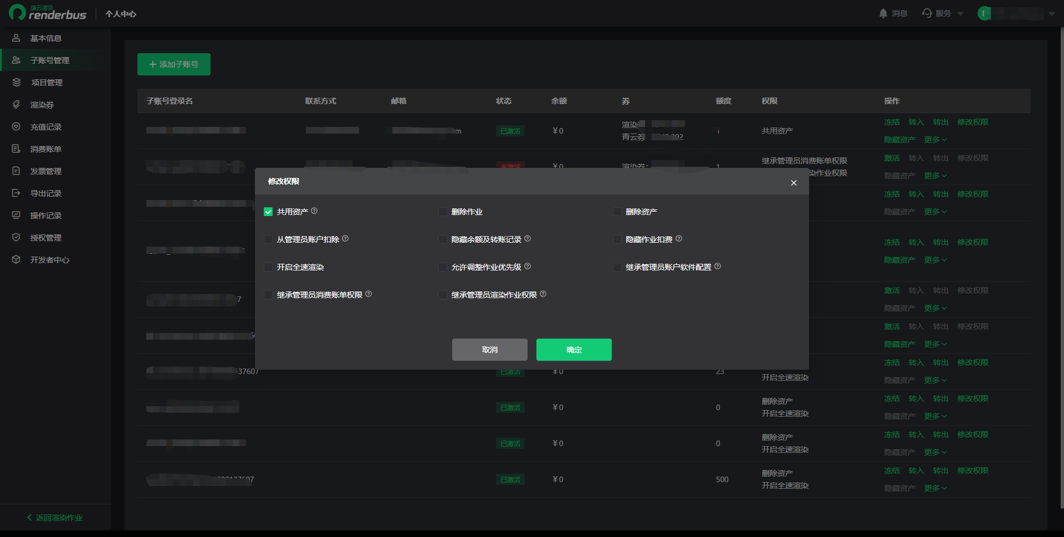This screenshot has width=1064, height=537.
Task: Click help icon next to 隐藏作业扣费
Action: [679, 238]
